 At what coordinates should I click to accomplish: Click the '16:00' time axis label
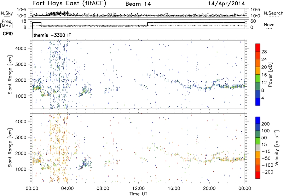174,189
